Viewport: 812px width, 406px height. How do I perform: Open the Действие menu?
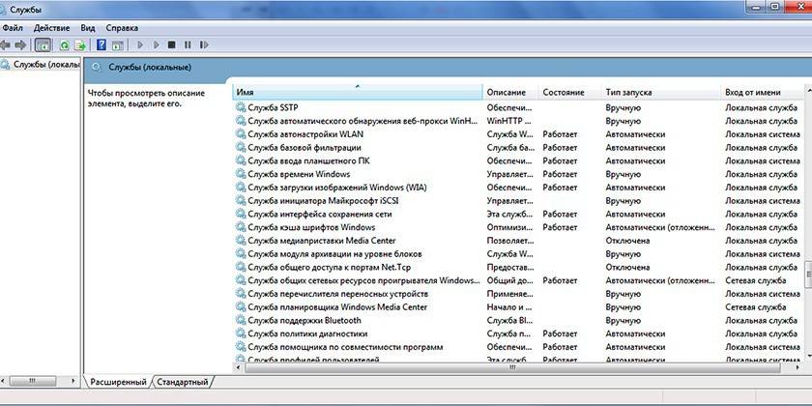(x=53, y=28)
